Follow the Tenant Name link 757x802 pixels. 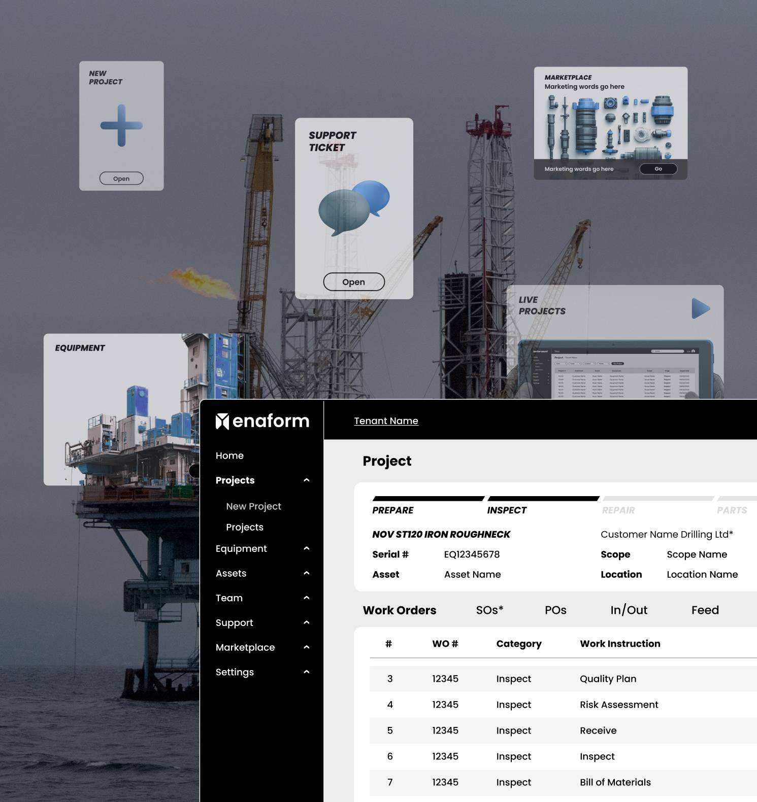click(x=386, y=421)
